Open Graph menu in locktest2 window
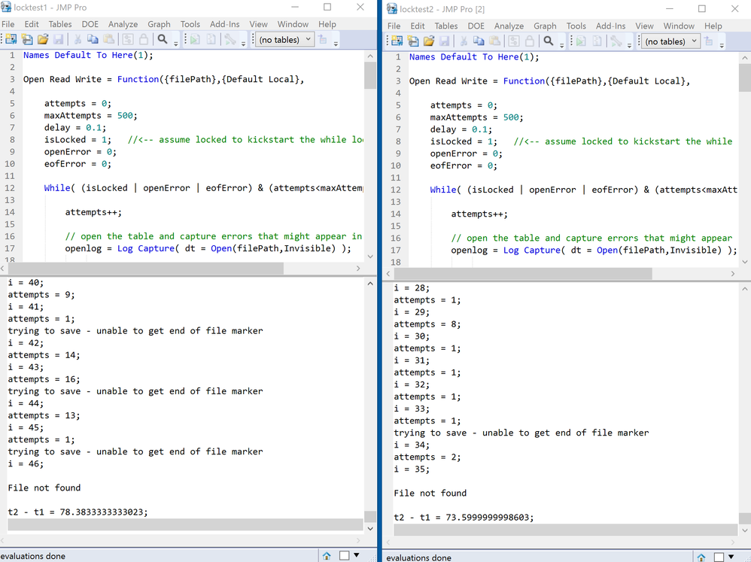This screenshot has width=751, height=562. [545, 26]
